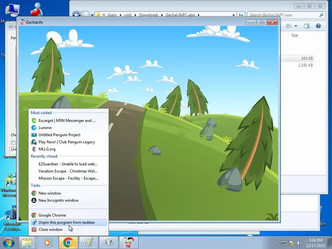Show hidden system tray icons
Screen dimensions: 332x249
(x=276, y=243)
